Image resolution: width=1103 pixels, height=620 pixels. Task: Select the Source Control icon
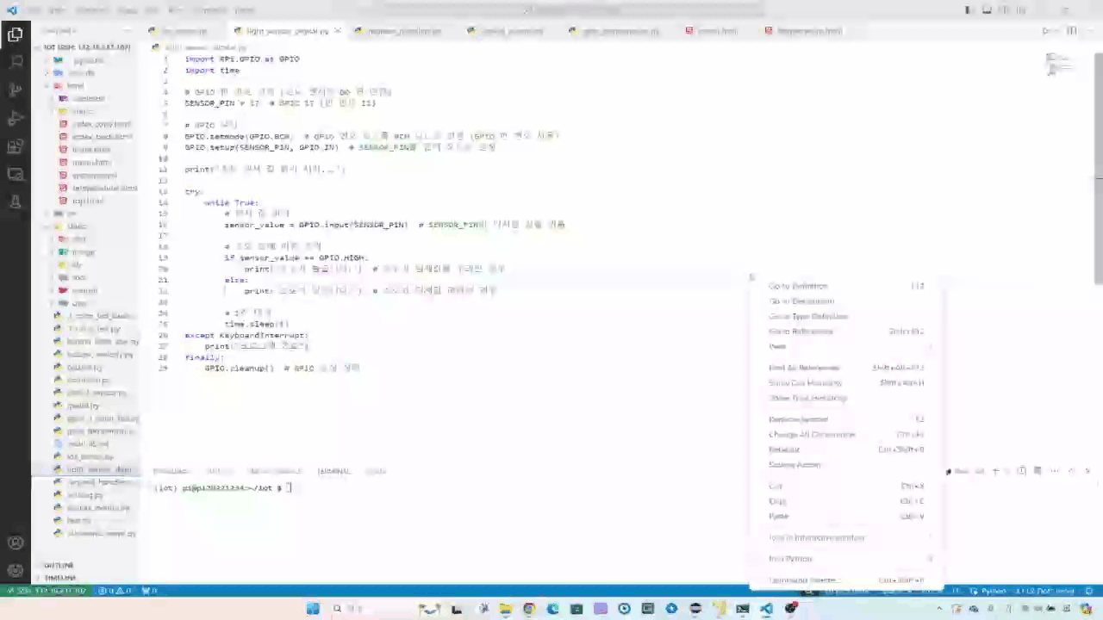15,89
